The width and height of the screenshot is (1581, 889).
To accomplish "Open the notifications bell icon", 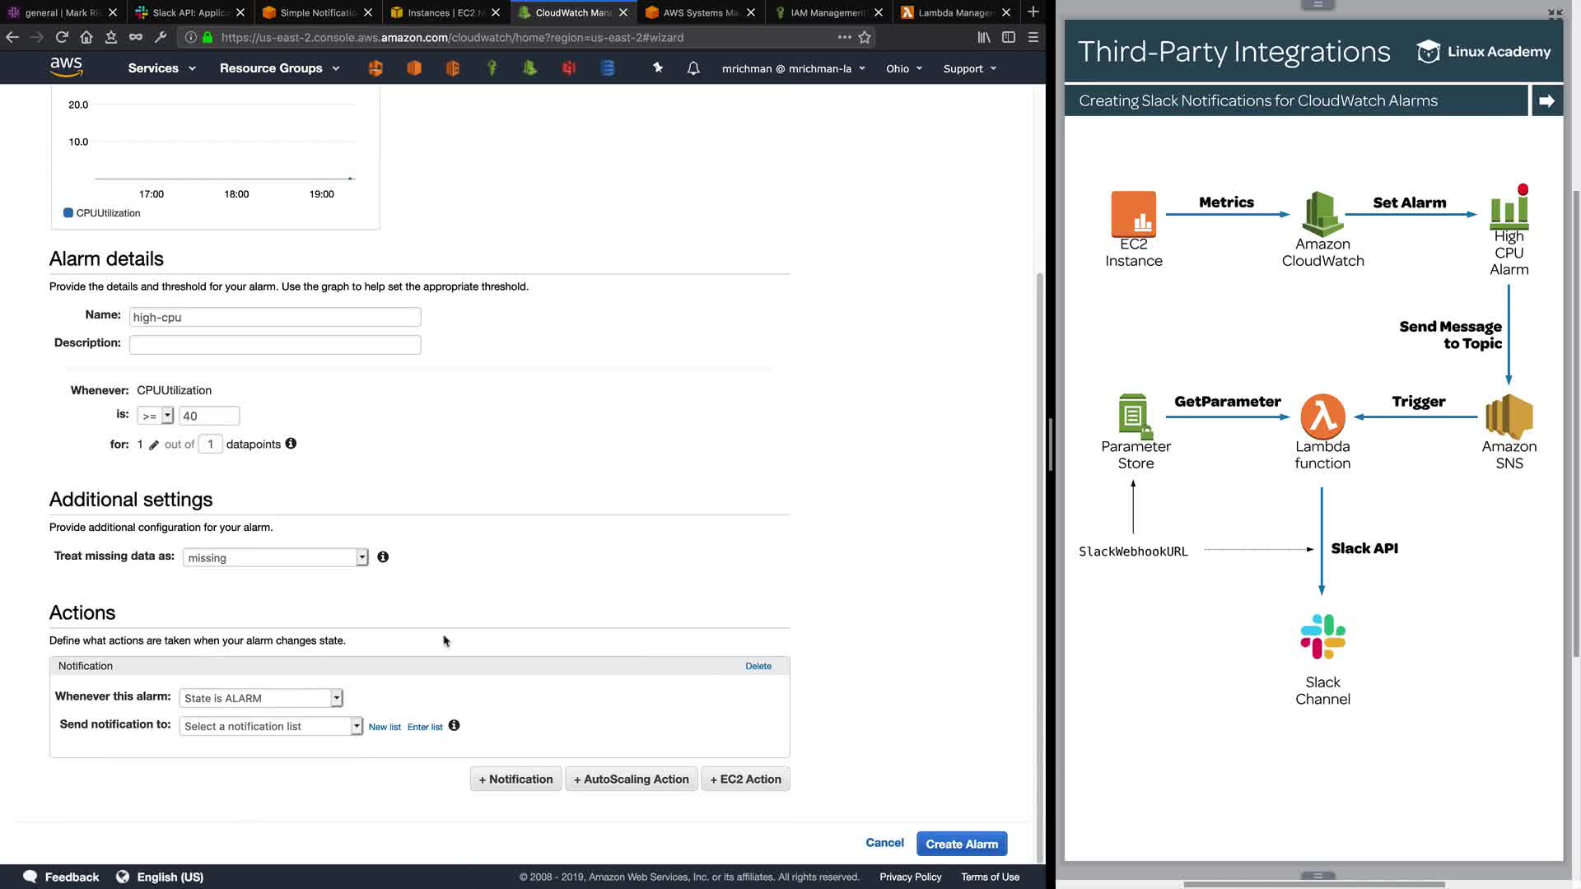I will [x=693, y=68].
